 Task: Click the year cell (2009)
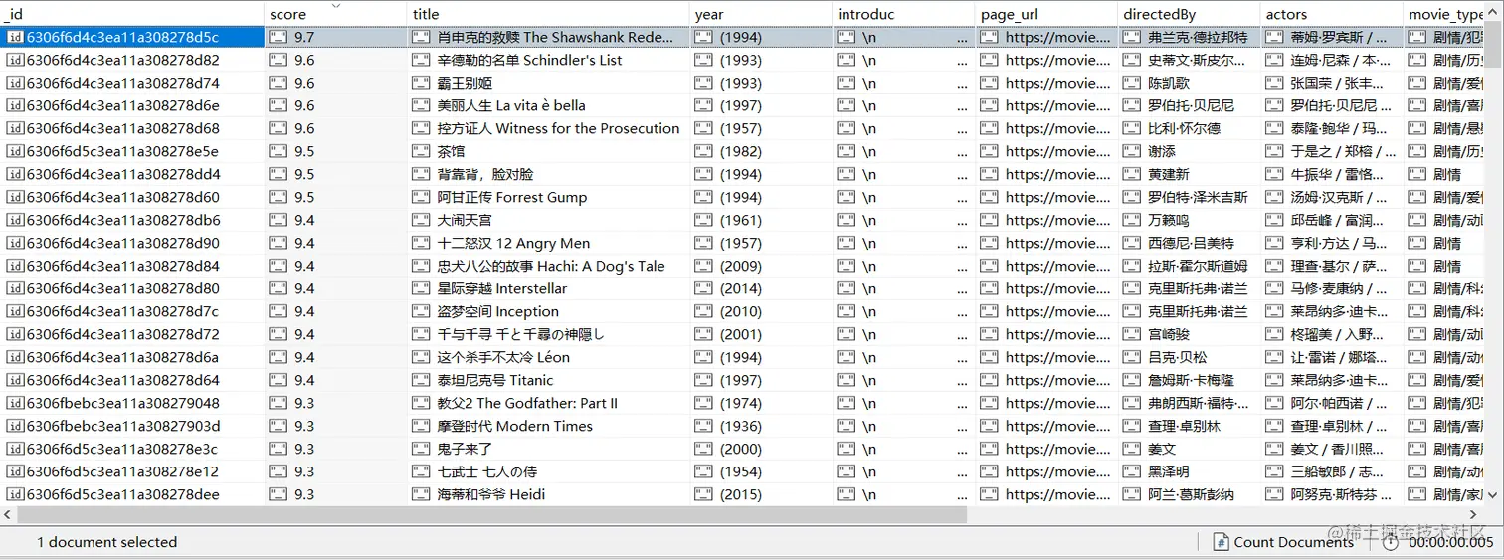coord(761,266)
